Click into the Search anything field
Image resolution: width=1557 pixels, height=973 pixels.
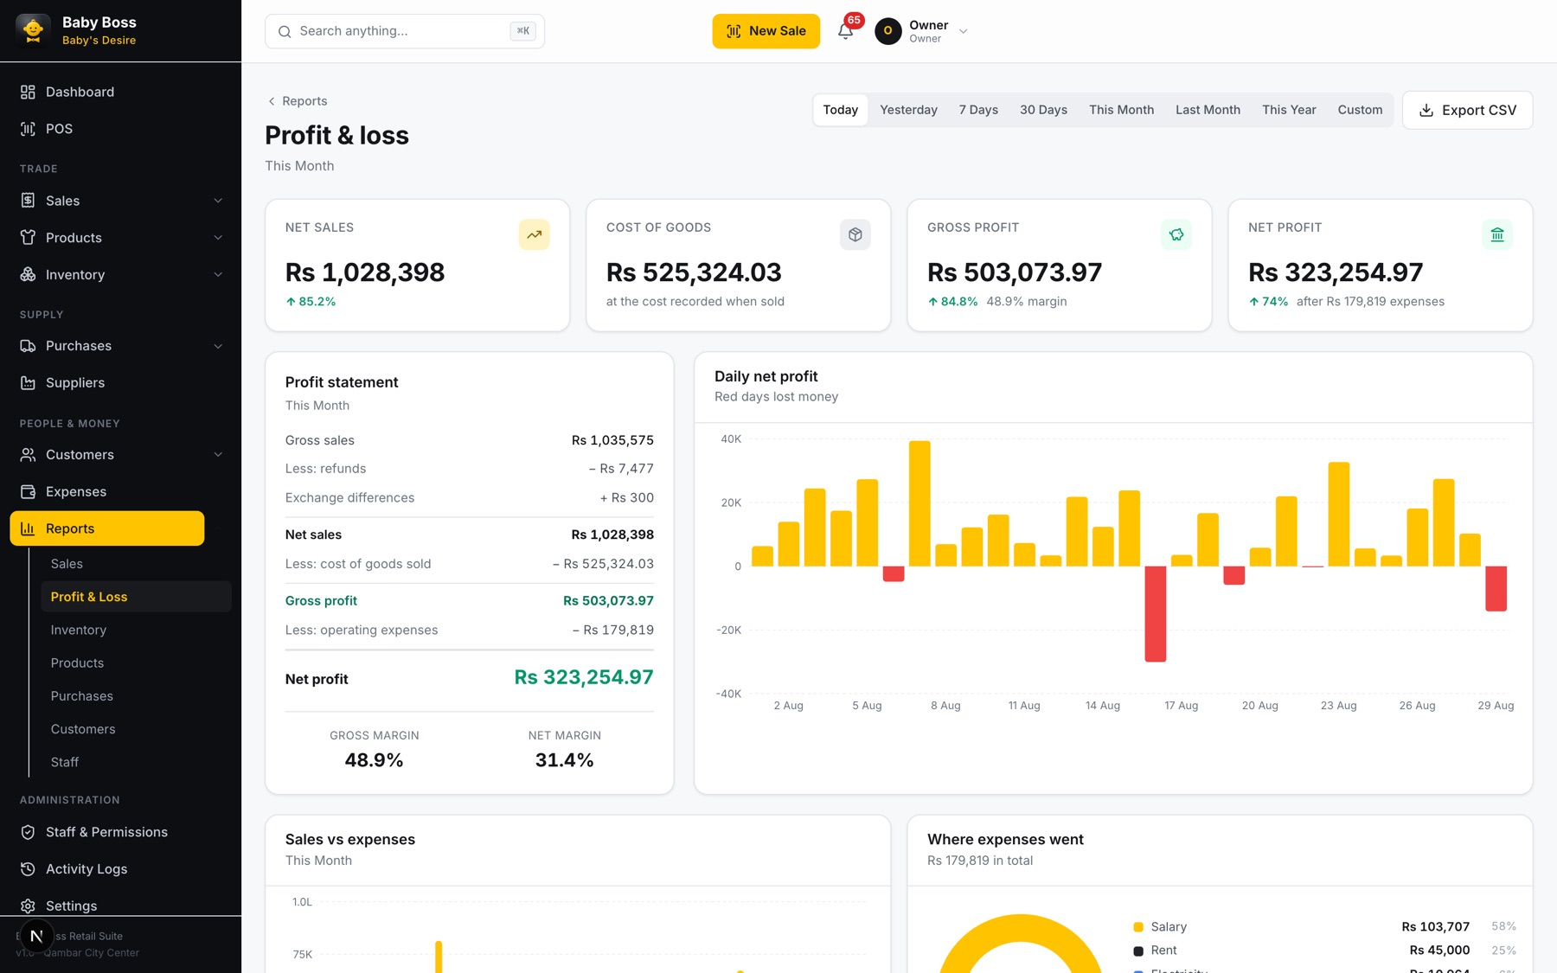tap(404, 31)
